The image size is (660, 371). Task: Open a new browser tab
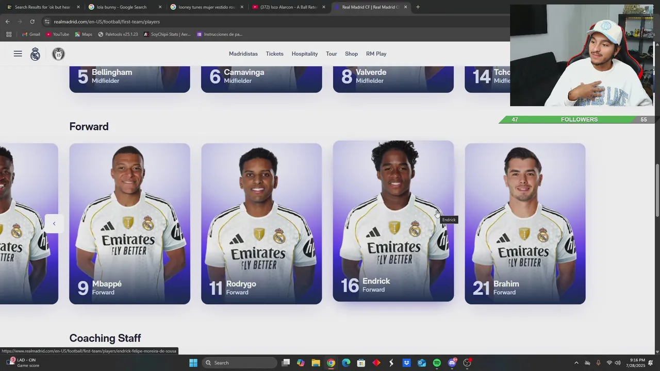tap(418, 7)
